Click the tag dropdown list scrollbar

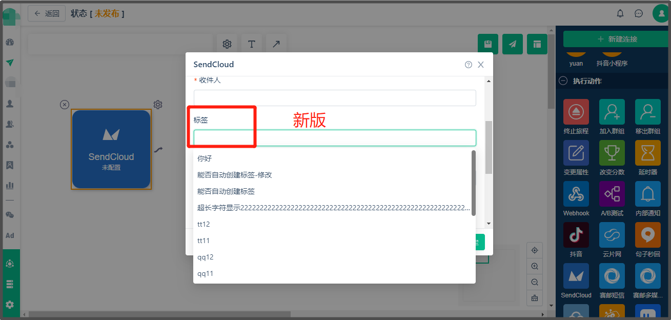coord(473,183)
